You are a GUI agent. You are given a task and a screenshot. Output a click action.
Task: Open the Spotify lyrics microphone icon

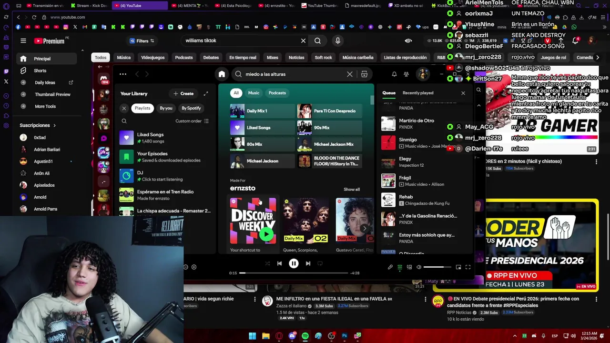click(390, 267)
